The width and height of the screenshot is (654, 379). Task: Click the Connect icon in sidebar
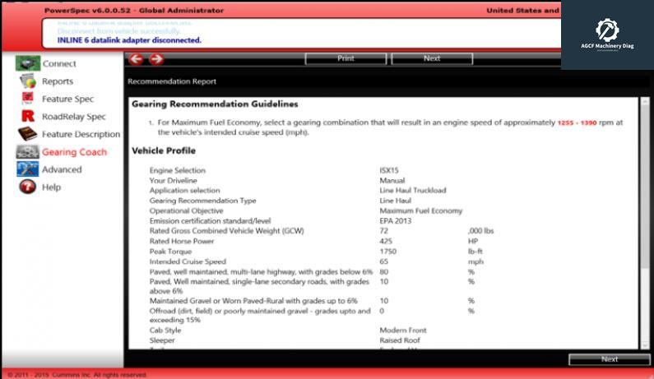point(27,63)
